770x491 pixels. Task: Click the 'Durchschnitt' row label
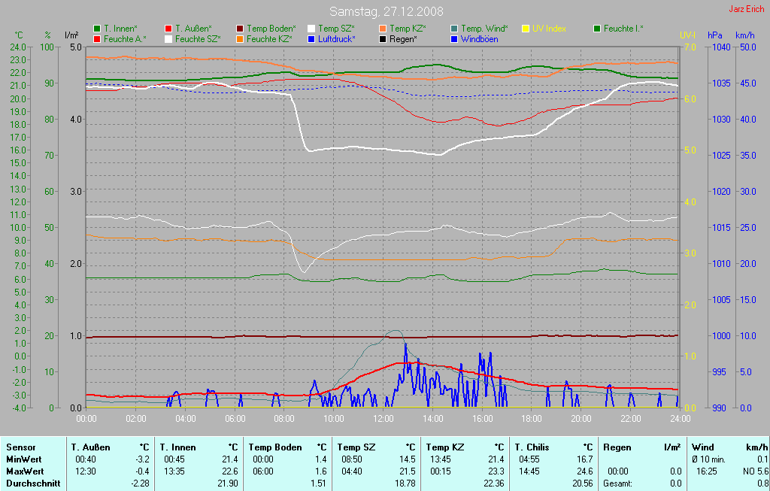pyautogui.click(x=32, y=483)
